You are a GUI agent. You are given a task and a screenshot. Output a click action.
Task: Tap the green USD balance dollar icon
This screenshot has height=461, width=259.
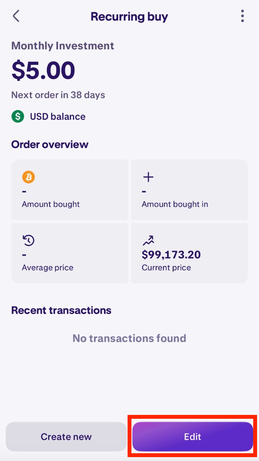coord(17,116)
